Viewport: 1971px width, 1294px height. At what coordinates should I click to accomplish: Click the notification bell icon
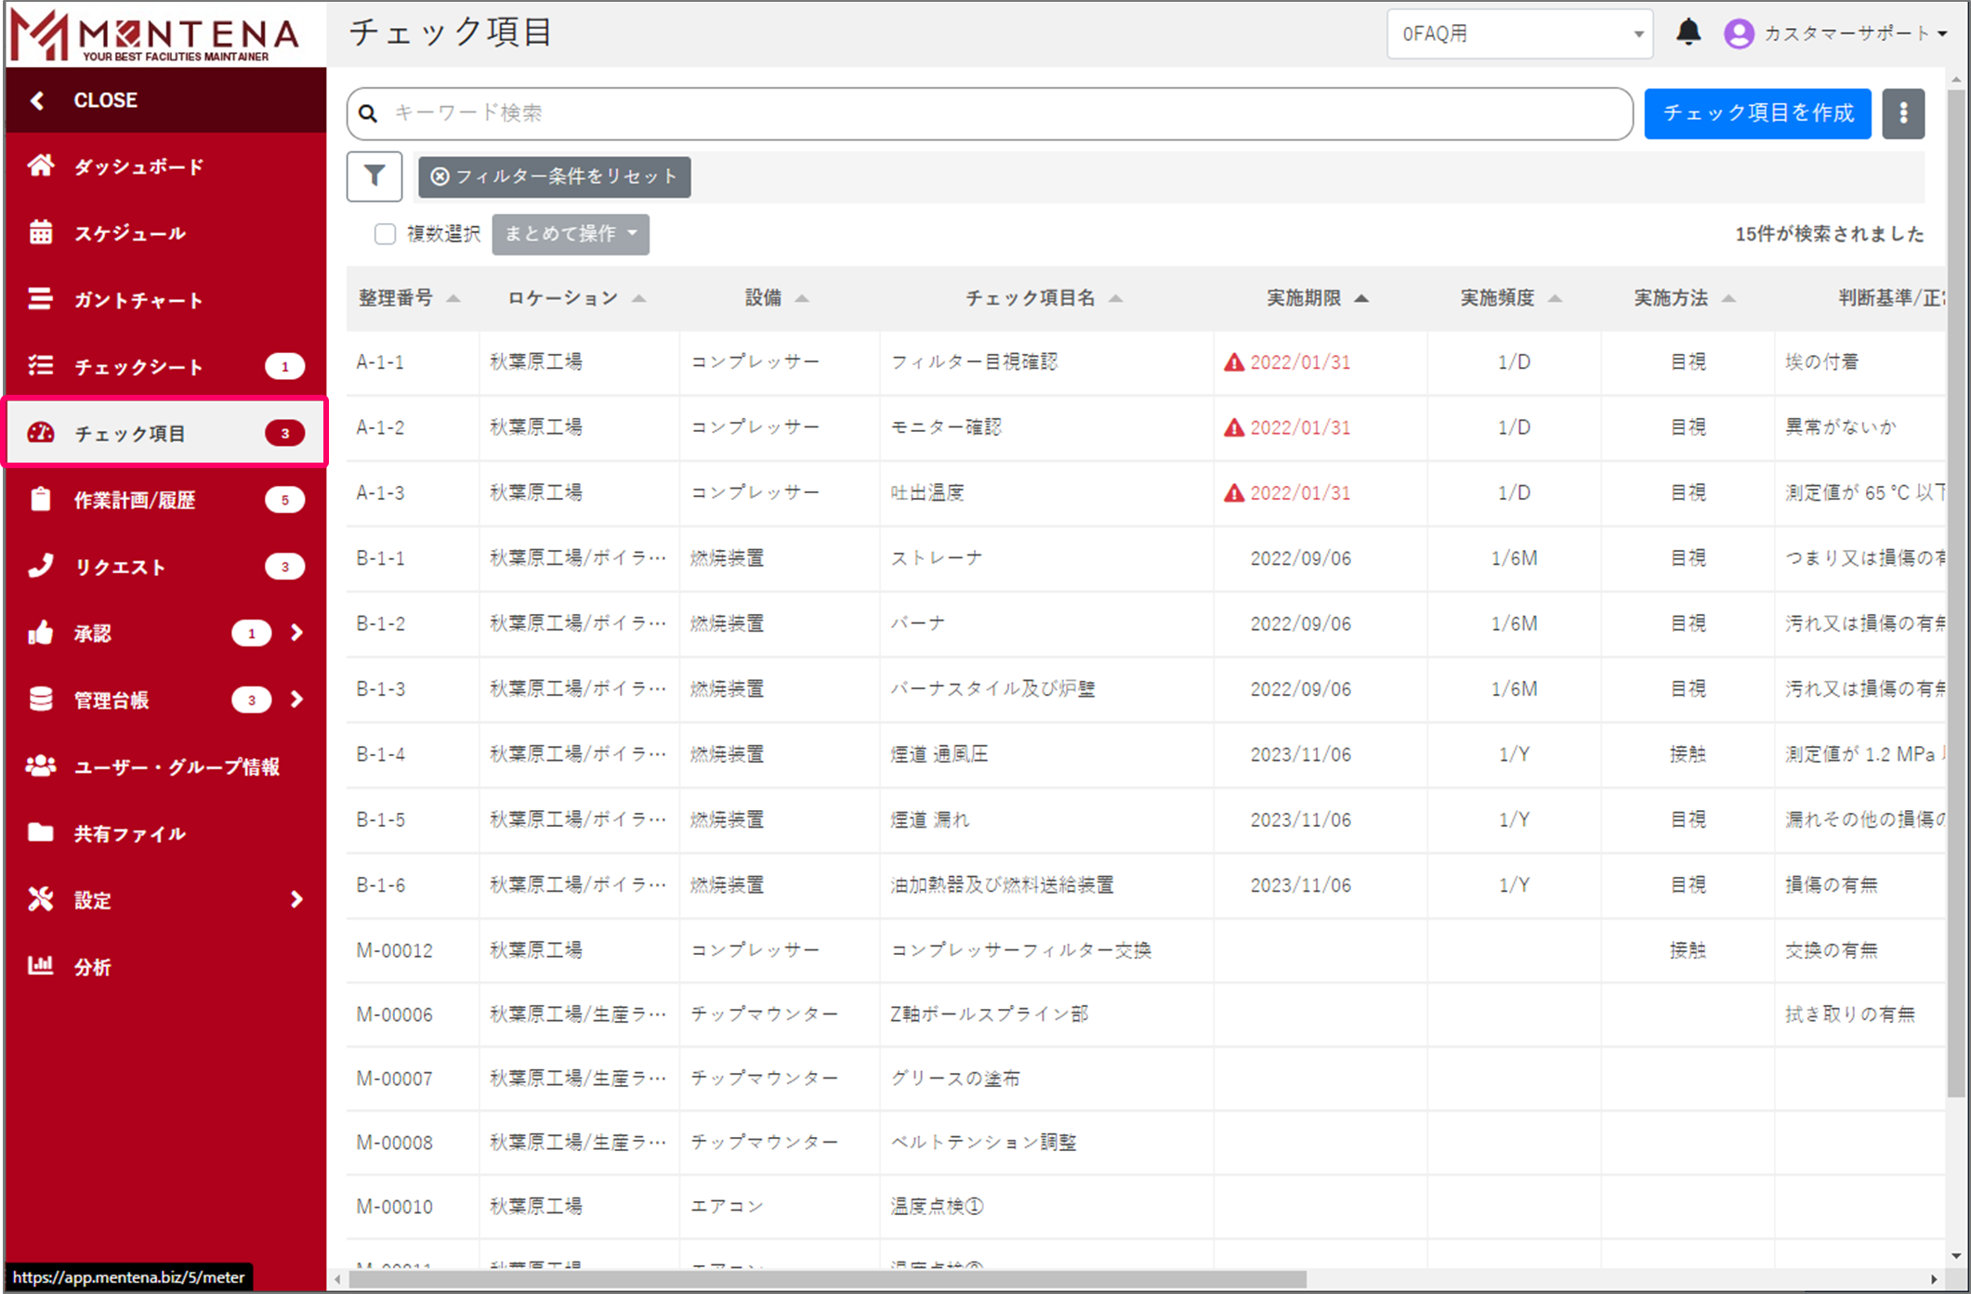(1688, 33)
